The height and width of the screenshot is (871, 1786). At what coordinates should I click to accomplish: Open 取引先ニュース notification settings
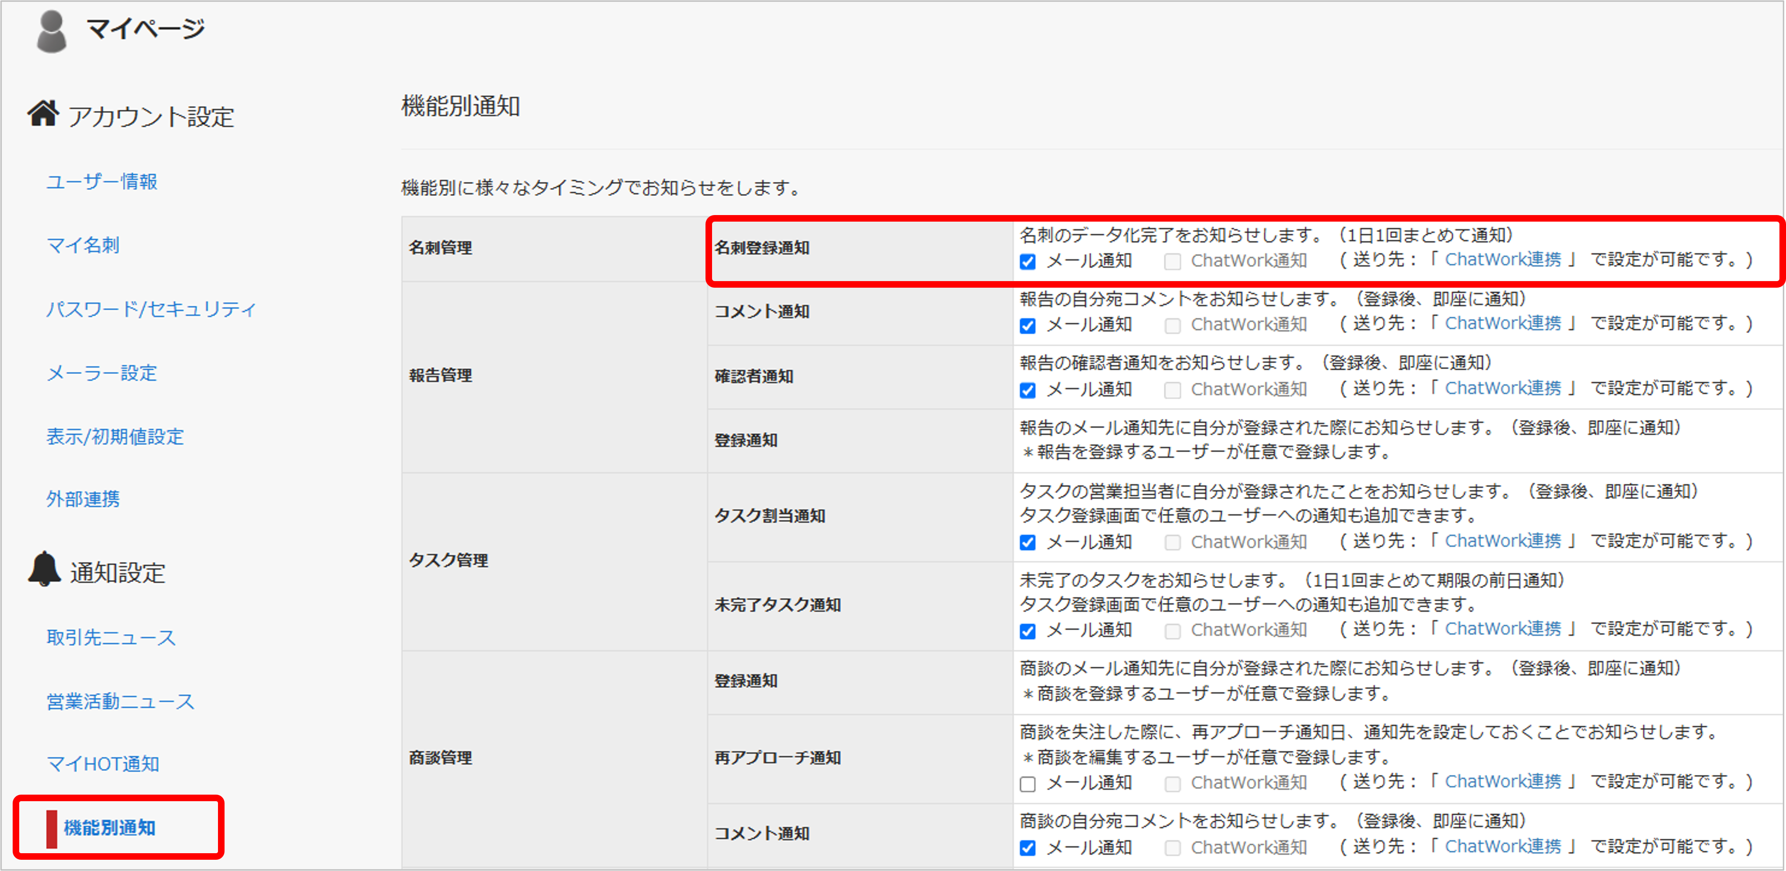(x=111, y=638)
